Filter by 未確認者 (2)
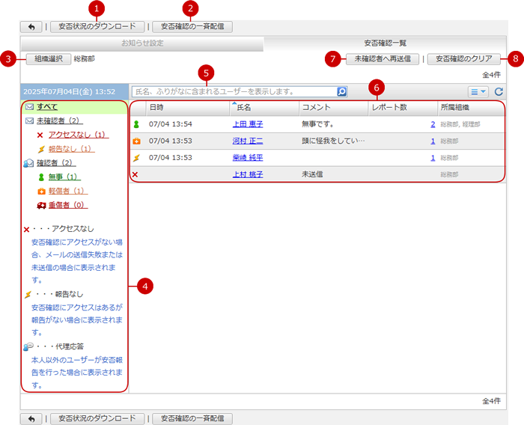The height and width of the screenshot is (425, 524). (59, 120)
